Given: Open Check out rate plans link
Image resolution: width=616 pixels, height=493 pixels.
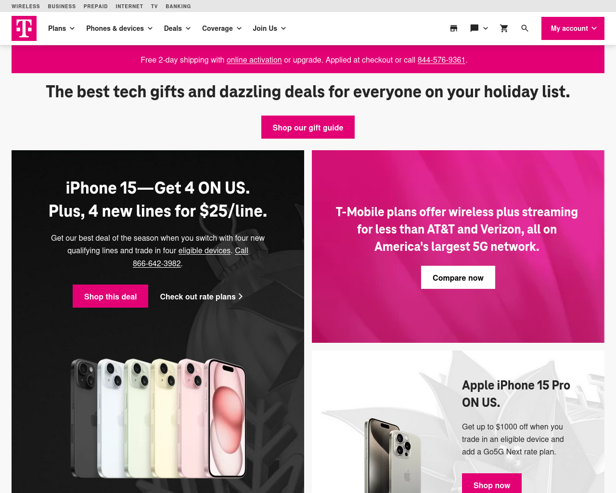Looking at the screenshot, I should [201, 297].
